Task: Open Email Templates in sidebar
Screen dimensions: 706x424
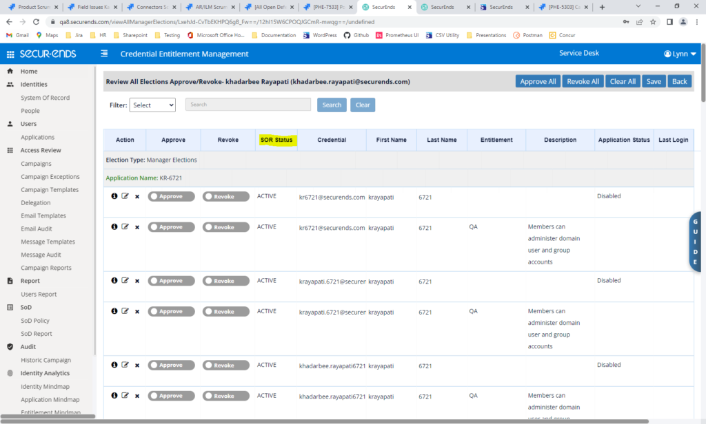Action: point(43,216)
